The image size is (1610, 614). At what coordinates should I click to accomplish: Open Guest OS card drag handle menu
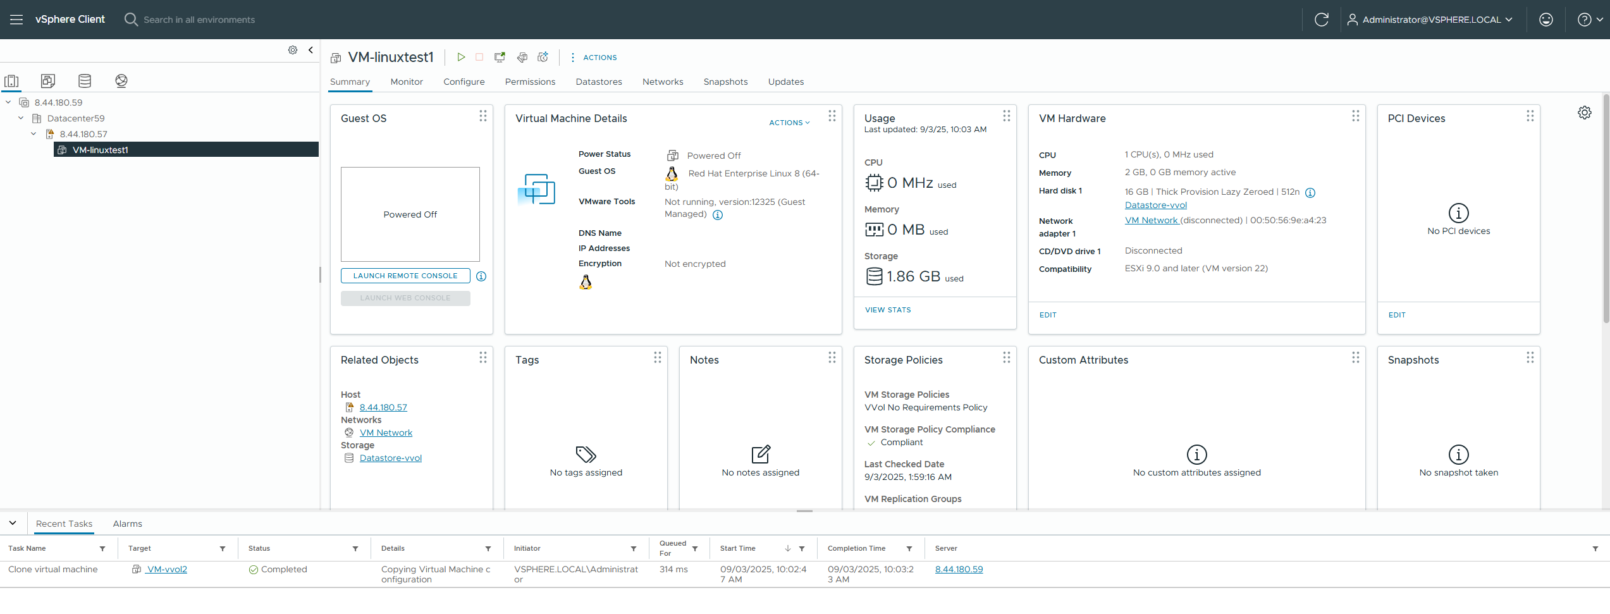click(x=483, y=116)
